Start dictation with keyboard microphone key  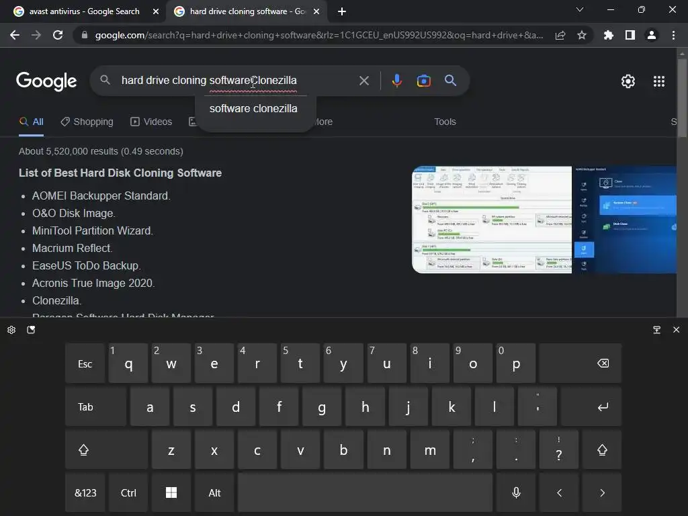516,493
